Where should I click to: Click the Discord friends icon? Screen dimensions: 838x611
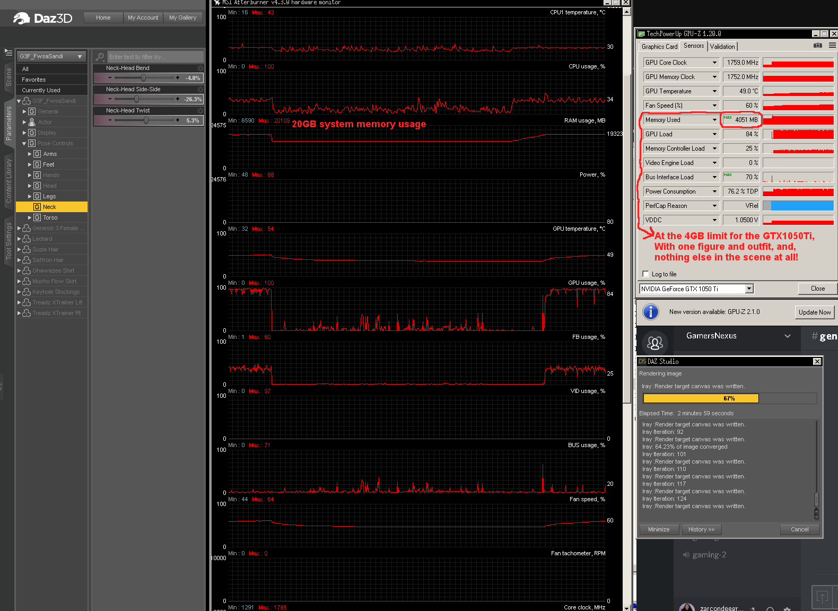point(655,343)
